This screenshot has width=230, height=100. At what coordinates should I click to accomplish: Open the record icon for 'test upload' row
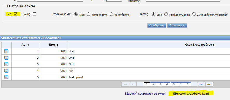point(6,77)
